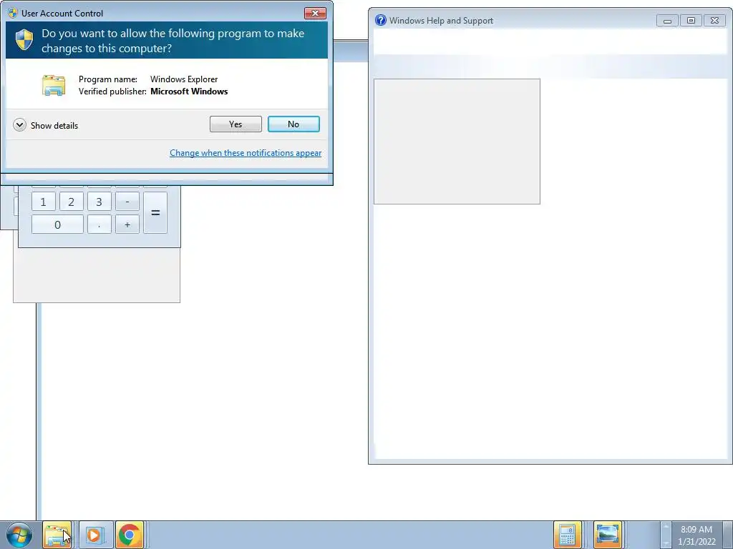The height and width of the screenshot is (549, 733).
Task: Click the 'Program name: Windows Explorer' text
Action: coord(148,79)
